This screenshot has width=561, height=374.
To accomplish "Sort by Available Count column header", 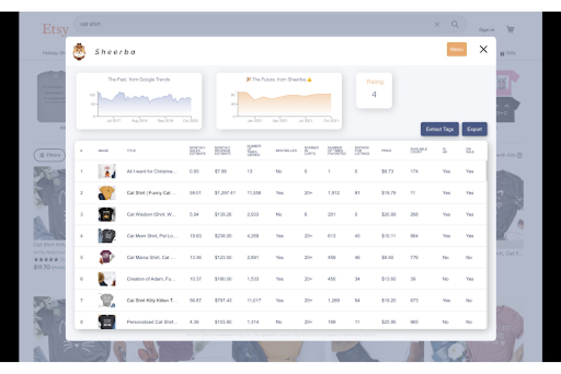I will [x=419, y=150].
